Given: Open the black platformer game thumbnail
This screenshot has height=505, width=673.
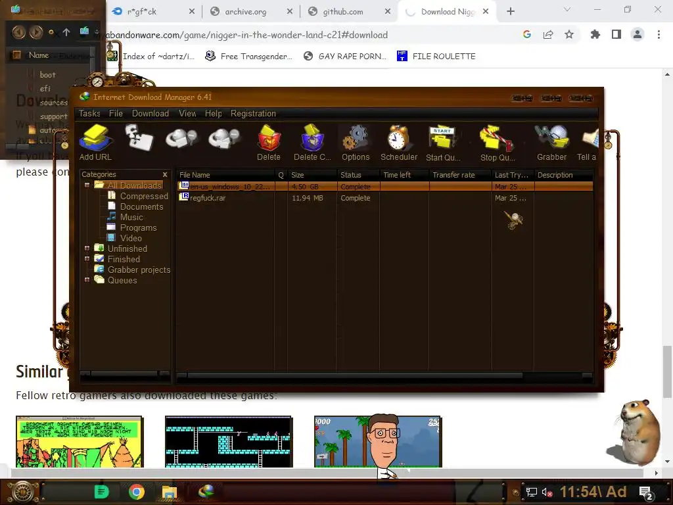Looking at the screenshot, I should tap(229, 441).
